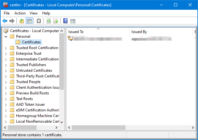Toggle Show/Hide Action Pane icon
Screen dimensions: 198x140
click(x=73, y=21)
